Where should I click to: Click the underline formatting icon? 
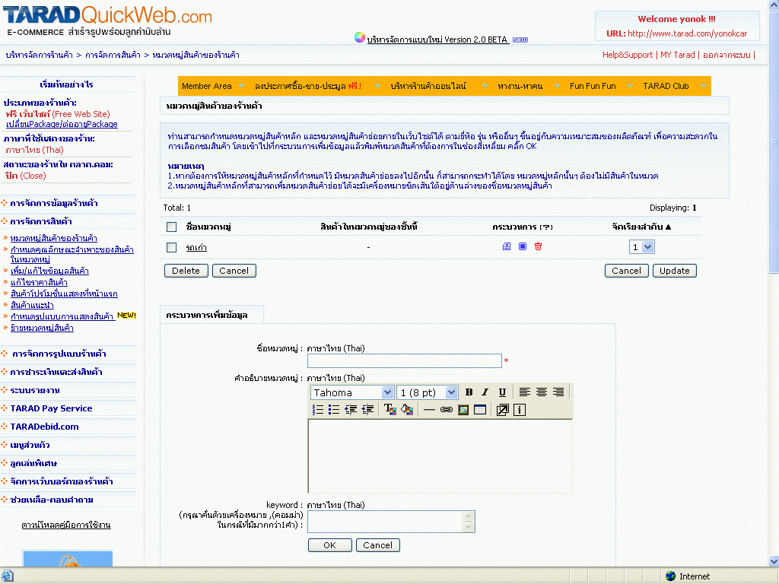pyautogui.click(x=502, y=392)
